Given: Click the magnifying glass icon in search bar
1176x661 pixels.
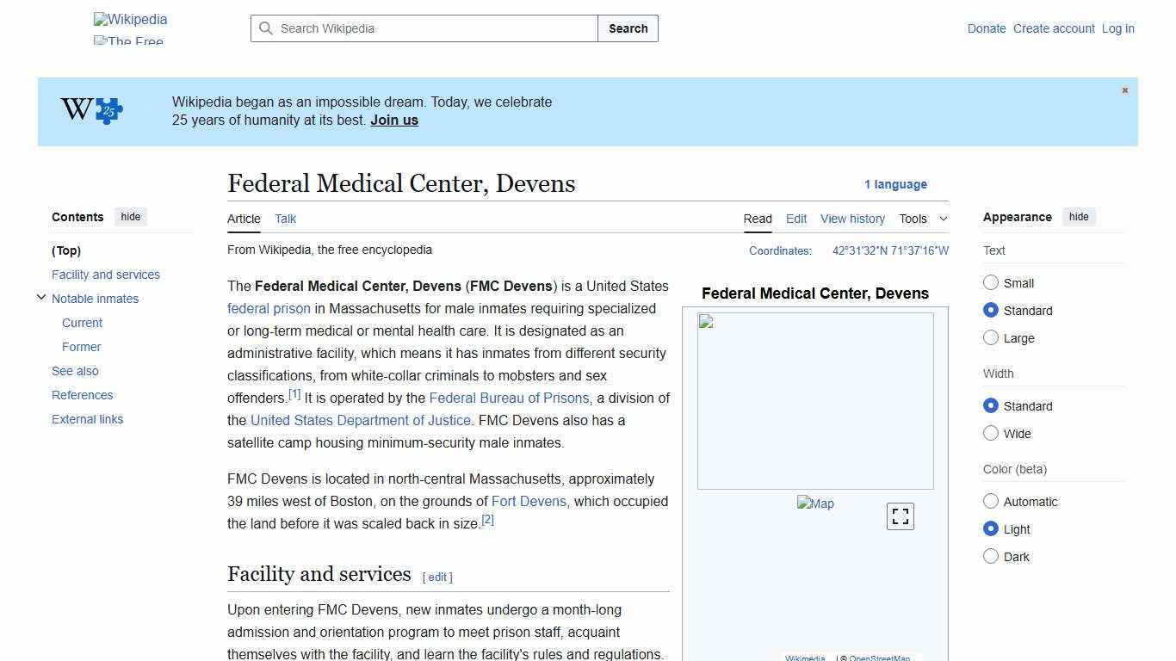Looking at the screenshot, I should click(267, 28).
